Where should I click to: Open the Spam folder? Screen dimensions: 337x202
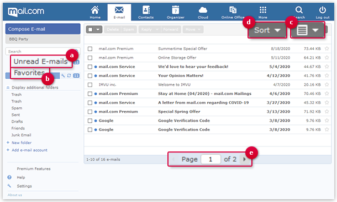[x=17, y=108]
